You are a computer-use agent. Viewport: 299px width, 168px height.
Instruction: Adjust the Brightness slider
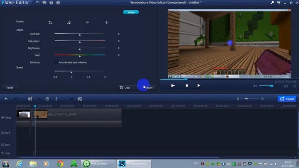point(80,48)
